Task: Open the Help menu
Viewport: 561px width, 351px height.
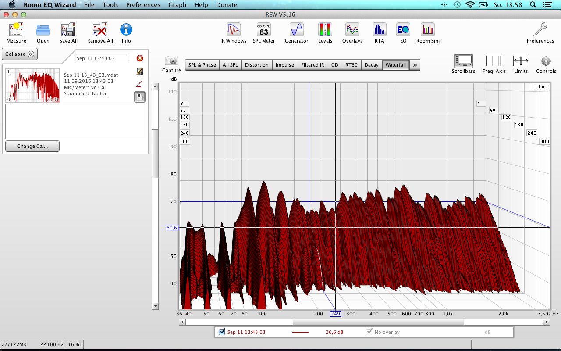Action: coord(201,5)
